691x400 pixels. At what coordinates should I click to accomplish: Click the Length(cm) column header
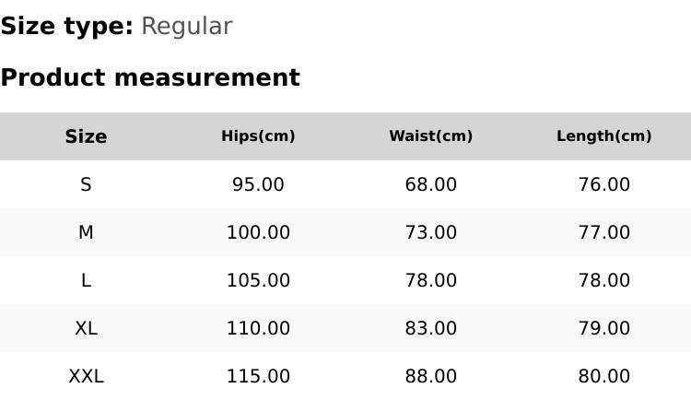603,136
